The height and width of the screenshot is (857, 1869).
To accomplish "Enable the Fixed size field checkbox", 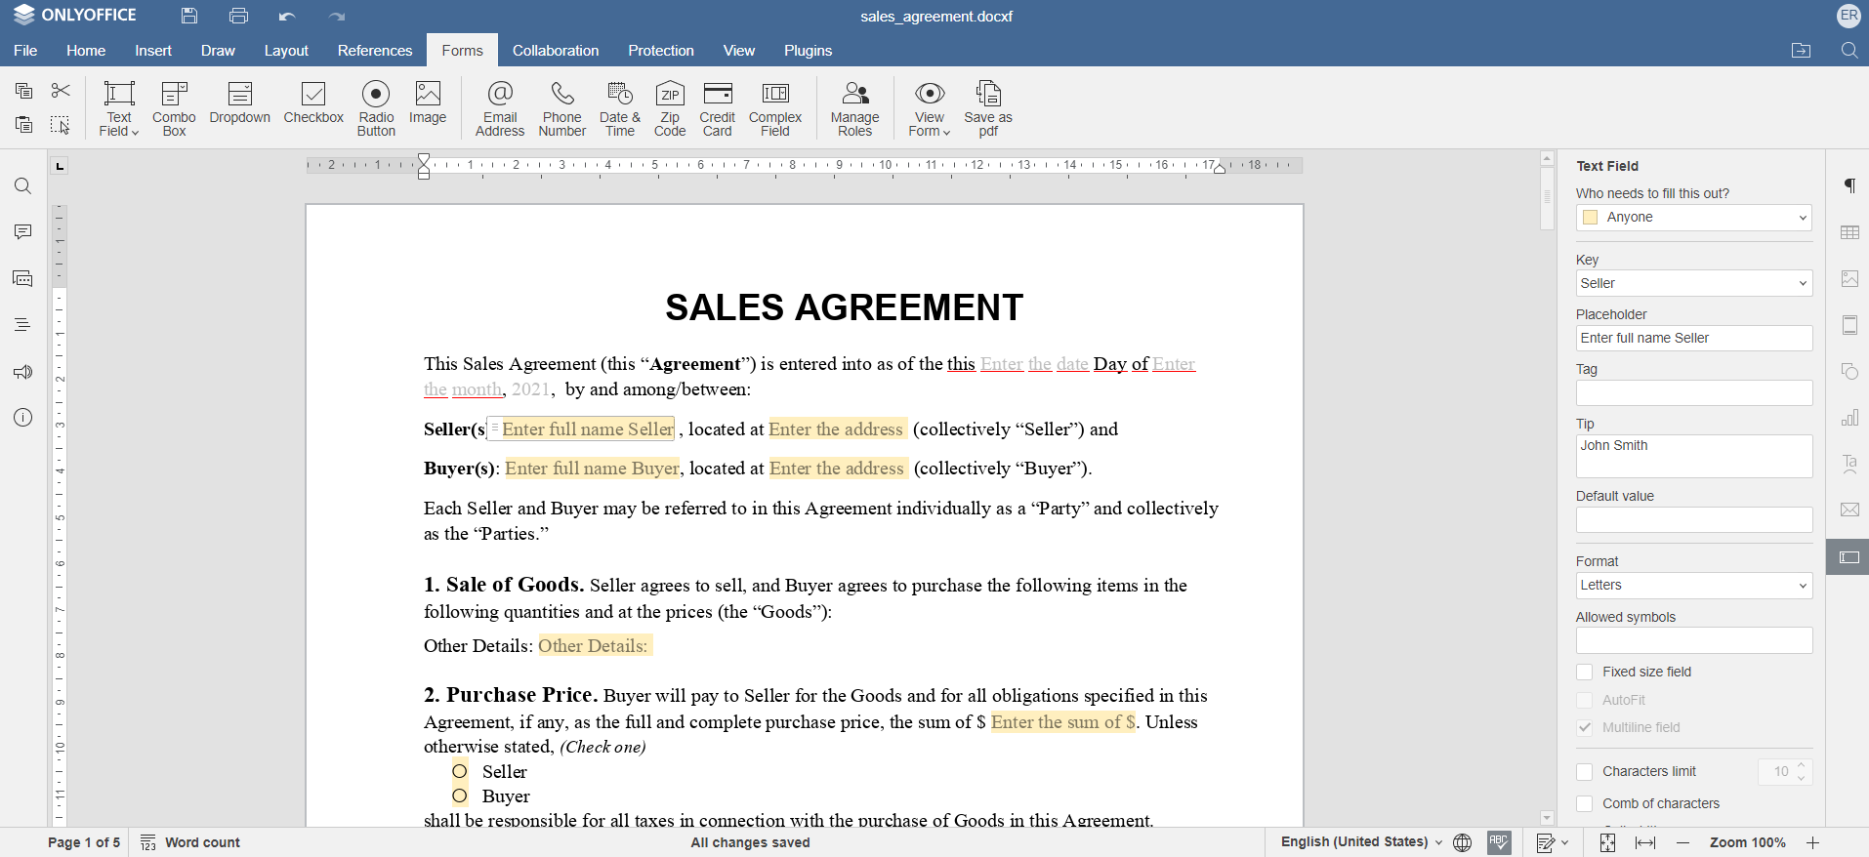I will point(1585,672).
